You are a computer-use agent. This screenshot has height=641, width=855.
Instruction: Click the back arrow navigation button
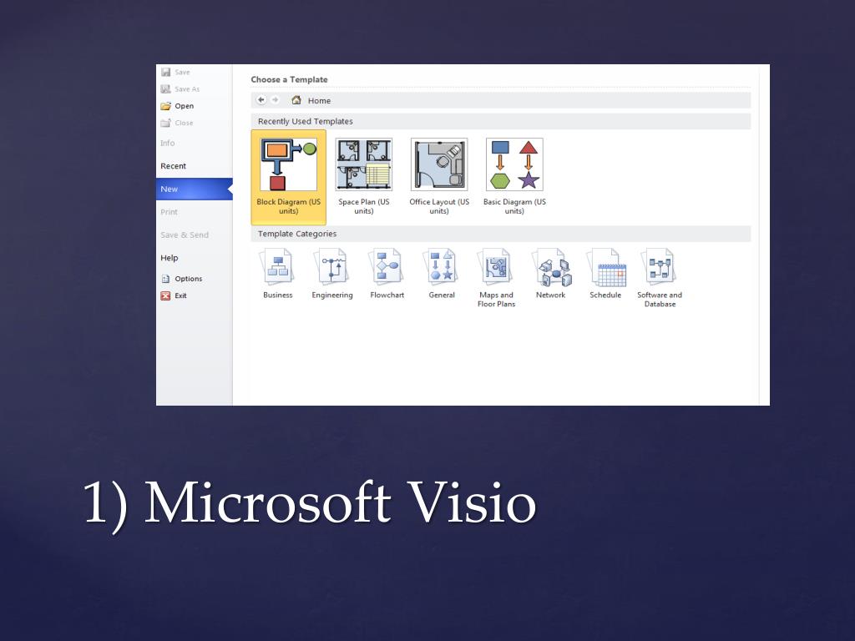[x=261, y=100]
